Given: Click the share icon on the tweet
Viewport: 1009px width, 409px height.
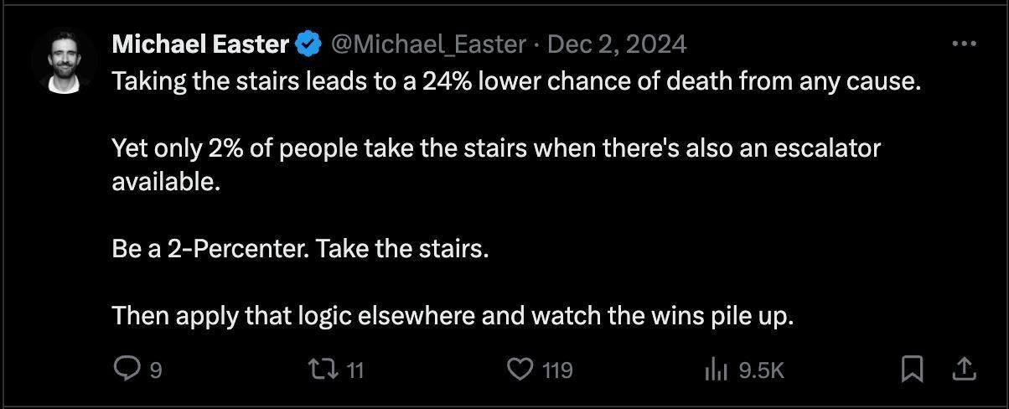Looking at the screenshot, I should pyautogui.click(x=964, y=369).
